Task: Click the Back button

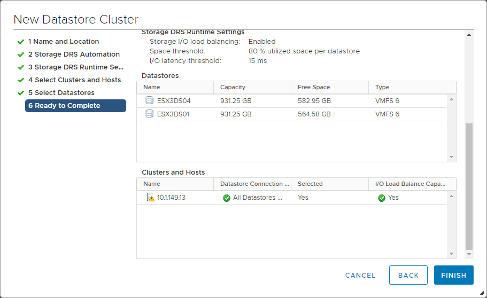Action: (408, 276)
